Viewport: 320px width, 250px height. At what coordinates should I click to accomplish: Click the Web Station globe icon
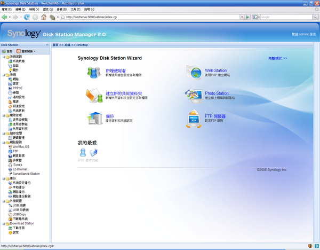[194, 72]
